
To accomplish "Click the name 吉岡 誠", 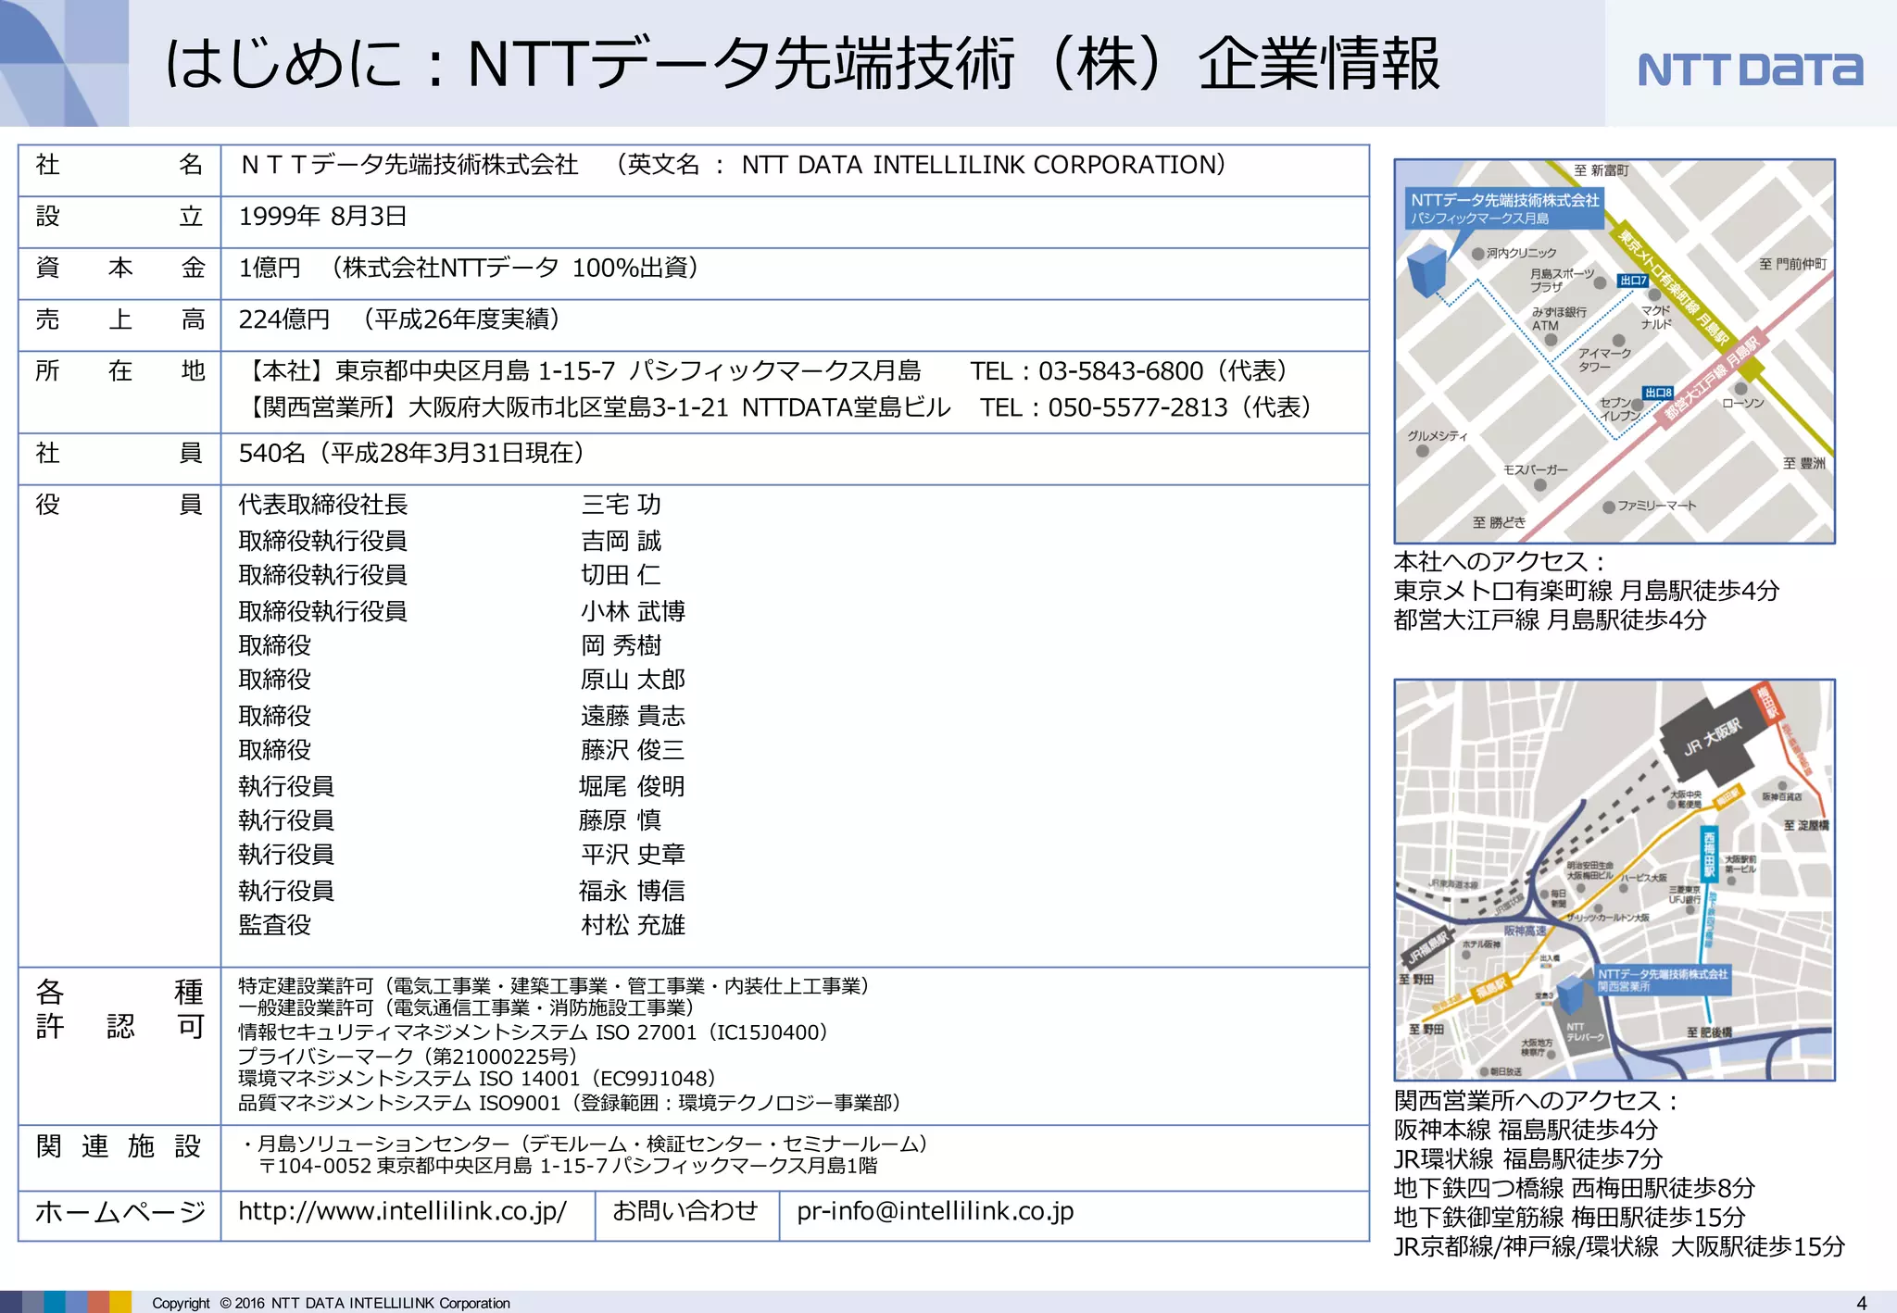I will [621, 541].
